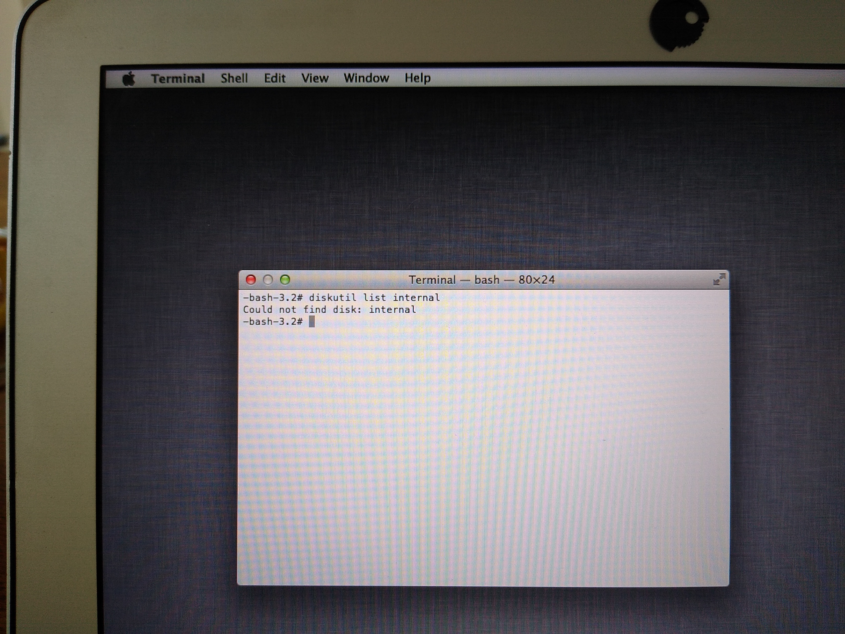The image size is (845, 634).
Task: Click the first "-bash-3.2#" prompt
Action: point(273,297)
